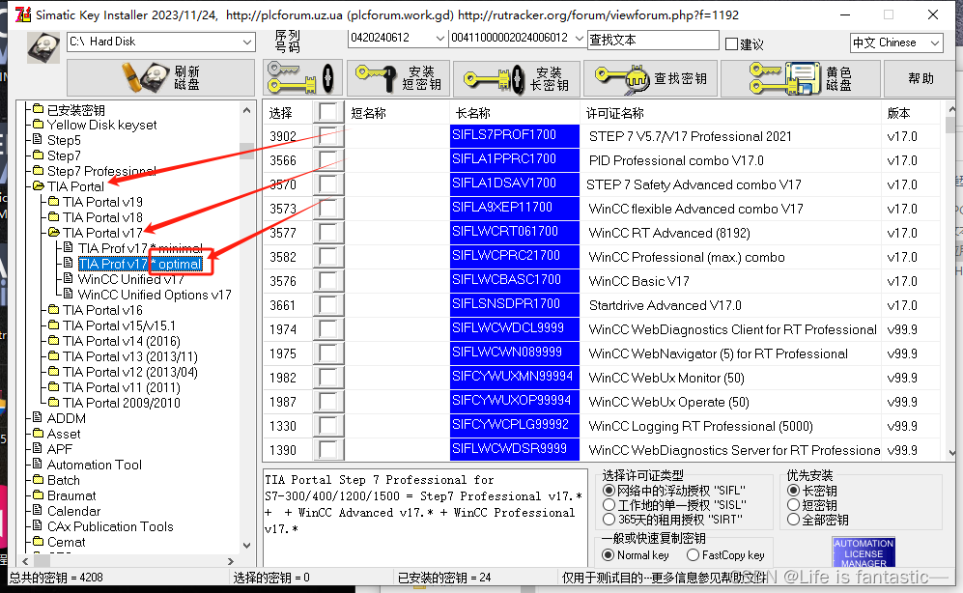Select TIA Portal v13 (2013/11) item
Viewport: 963px width, 593px height.
tap(130, 356)
